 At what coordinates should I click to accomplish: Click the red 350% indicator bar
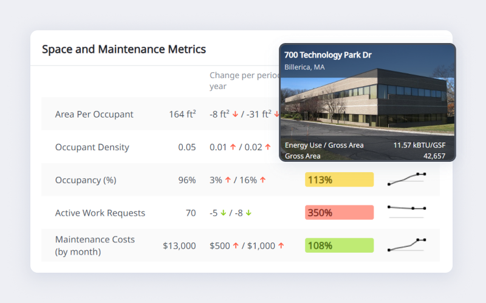point(340,213)
